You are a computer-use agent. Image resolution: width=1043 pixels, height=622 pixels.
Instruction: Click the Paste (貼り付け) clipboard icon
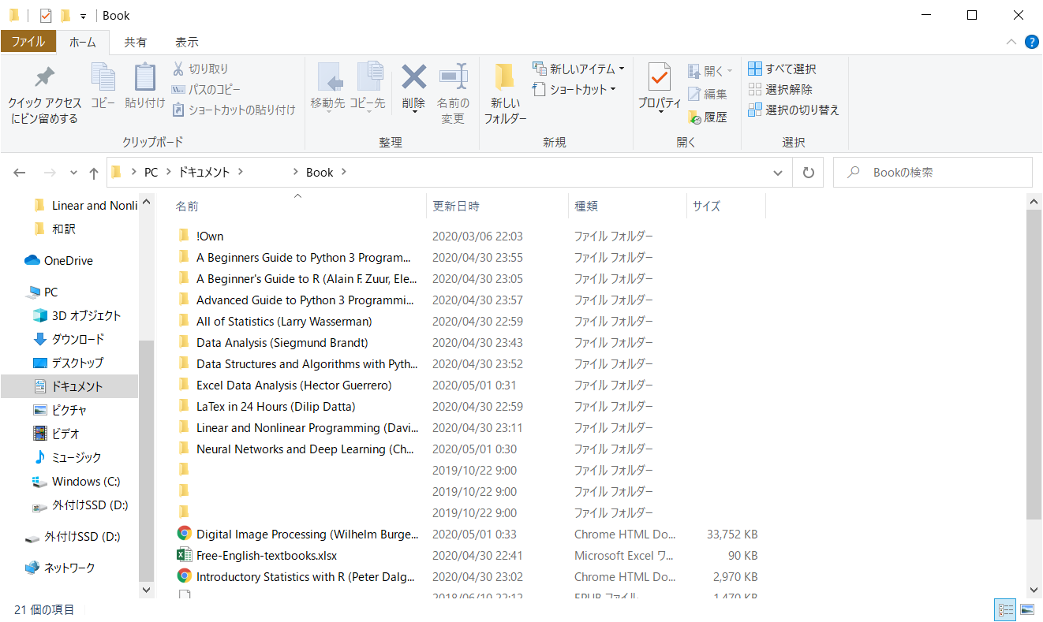pos(145,78)
